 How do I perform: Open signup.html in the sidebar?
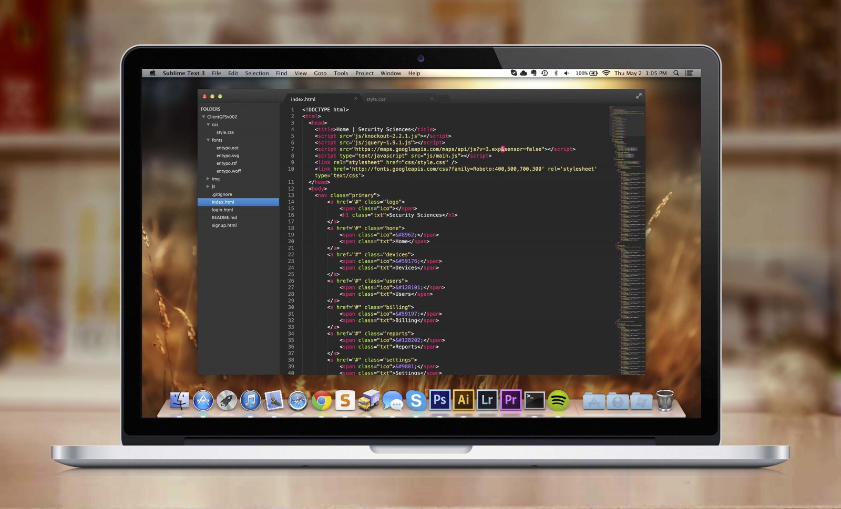(x=224, y=225)
